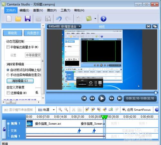
Task: Click the greyed-out audio enhancement icon
Action: click(117, 109)
